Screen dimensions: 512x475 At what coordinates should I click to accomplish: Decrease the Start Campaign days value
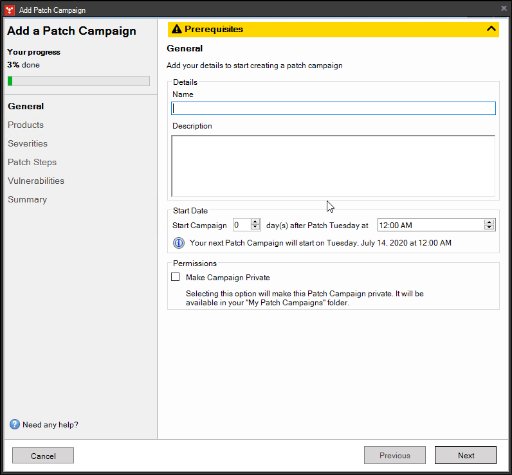[x=255, y=228]
